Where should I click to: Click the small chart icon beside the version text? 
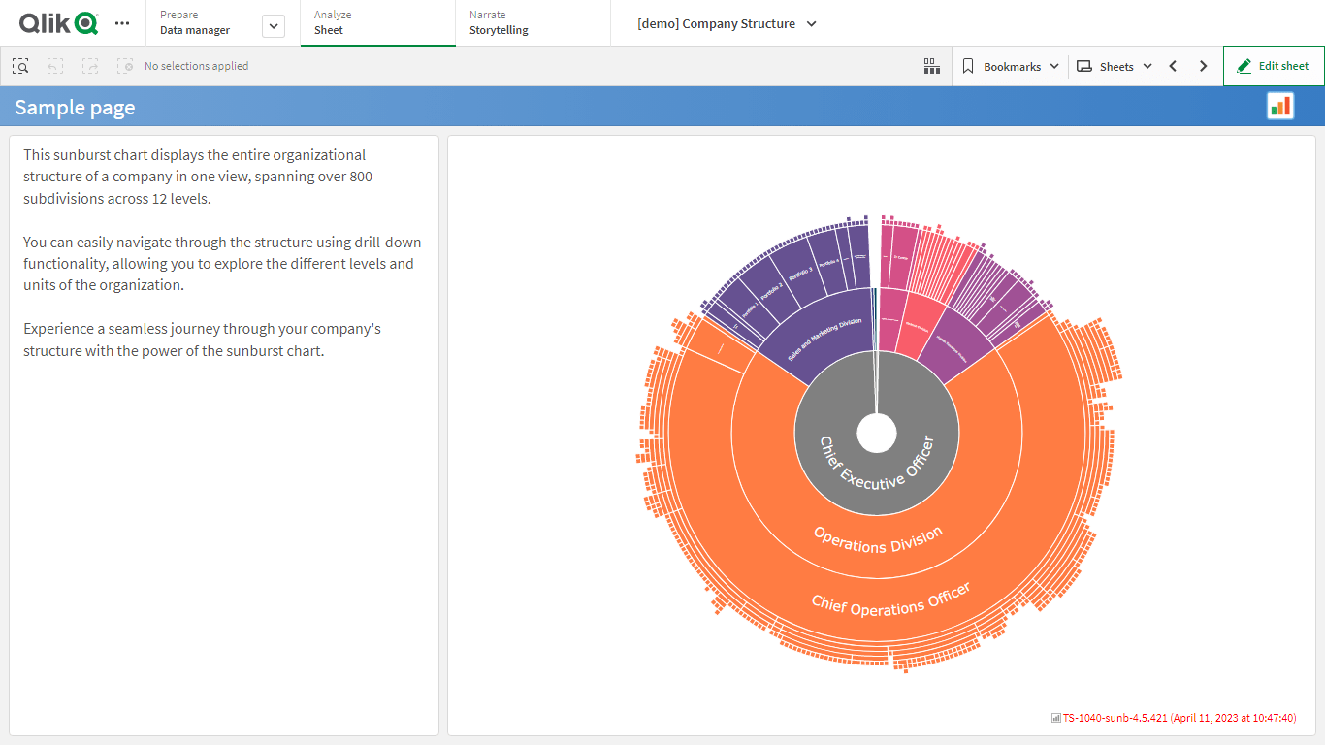click(1054, 718)
